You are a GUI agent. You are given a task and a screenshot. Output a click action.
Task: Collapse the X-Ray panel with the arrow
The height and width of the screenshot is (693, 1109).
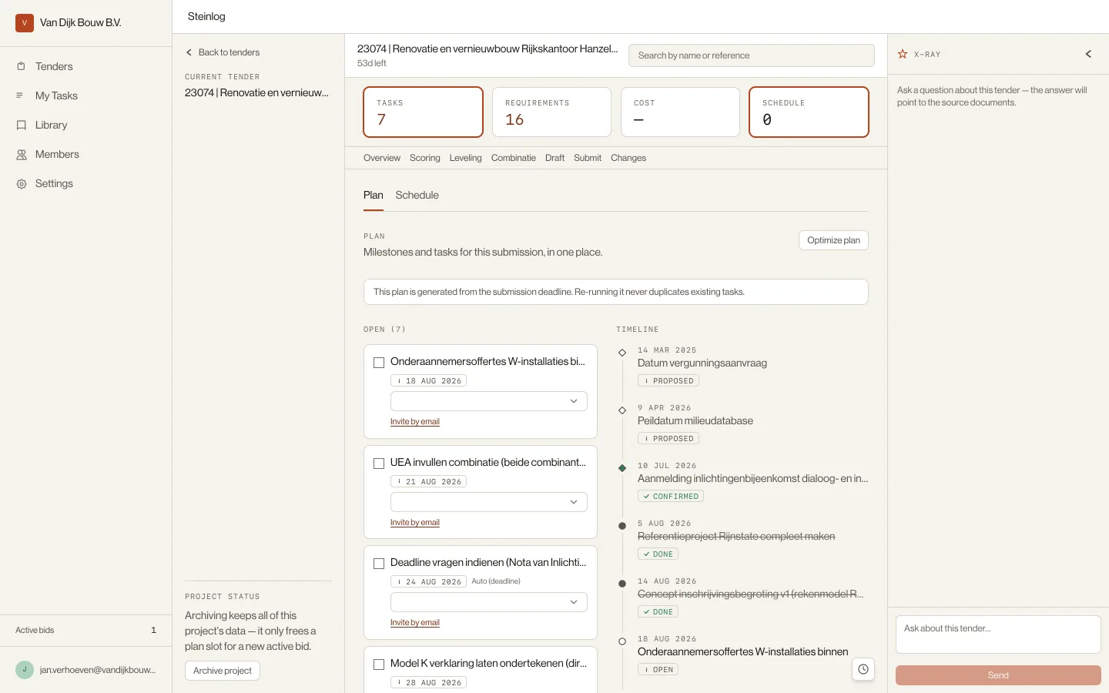(1088, 54)
